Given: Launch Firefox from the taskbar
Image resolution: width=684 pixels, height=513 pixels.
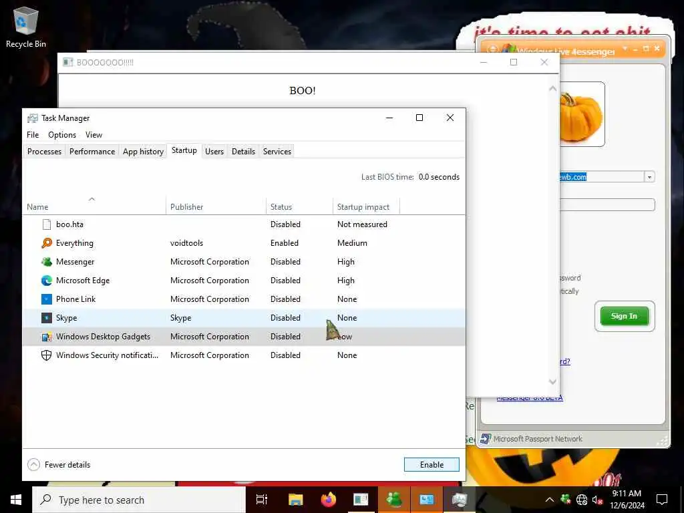Looking at the screenshot, I should tap(329, 500).
